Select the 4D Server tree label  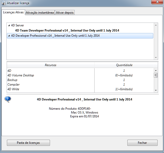(17, 25)
